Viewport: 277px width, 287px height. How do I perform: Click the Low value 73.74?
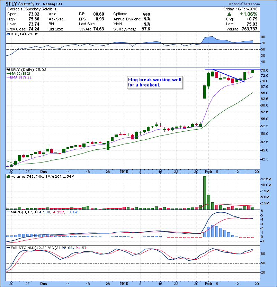[34, 24]
